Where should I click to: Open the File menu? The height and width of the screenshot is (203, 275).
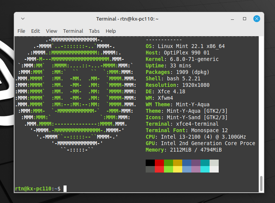click(x=21, y=31)
